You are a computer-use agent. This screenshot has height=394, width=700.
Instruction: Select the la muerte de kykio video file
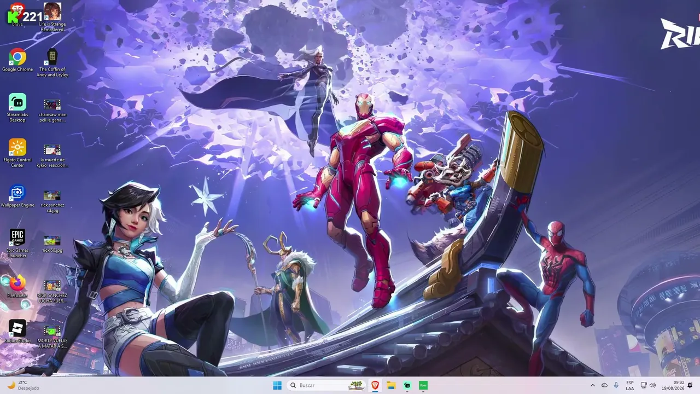[52, 155]
